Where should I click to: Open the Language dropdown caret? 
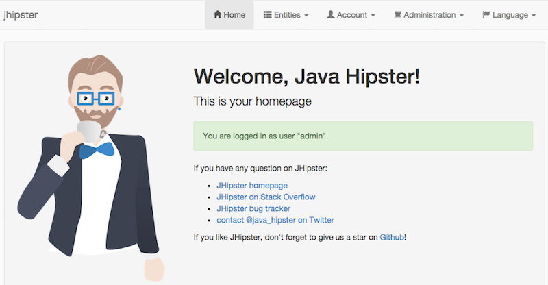point(533,16)
